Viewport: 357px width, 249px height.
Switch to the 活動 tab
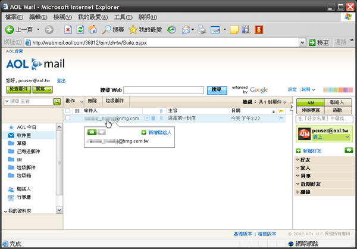337,110
